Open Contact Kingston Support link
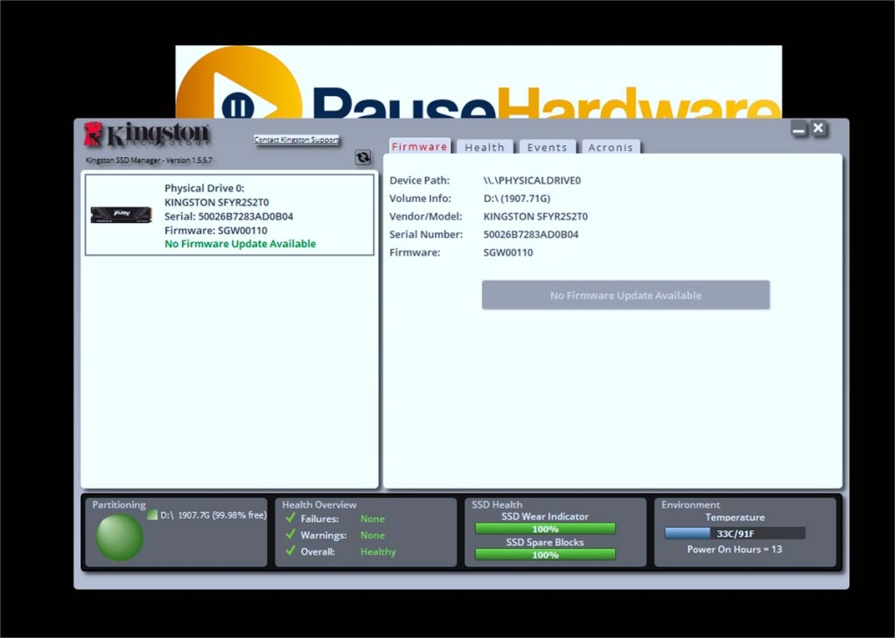895x638 pixels. coord(297,140)
